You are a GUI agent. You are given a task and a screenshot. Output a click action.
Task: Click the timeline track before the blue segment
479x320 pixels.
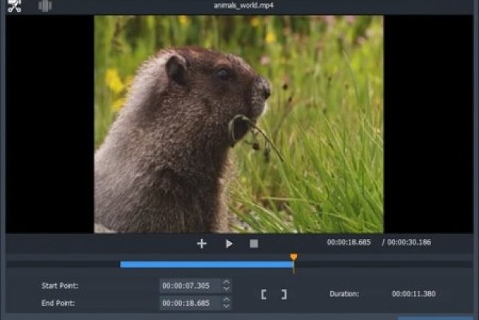click(x=63, y=264)
